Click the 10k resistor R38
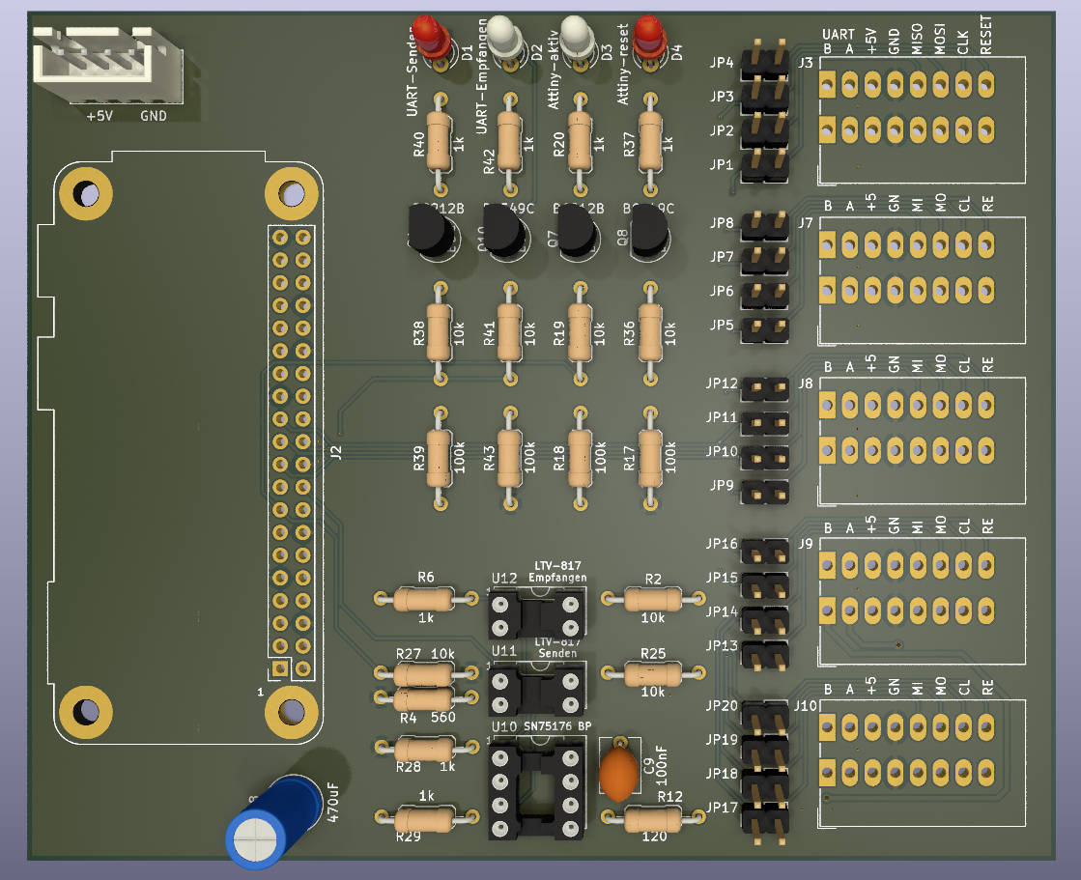 [440, 333]
